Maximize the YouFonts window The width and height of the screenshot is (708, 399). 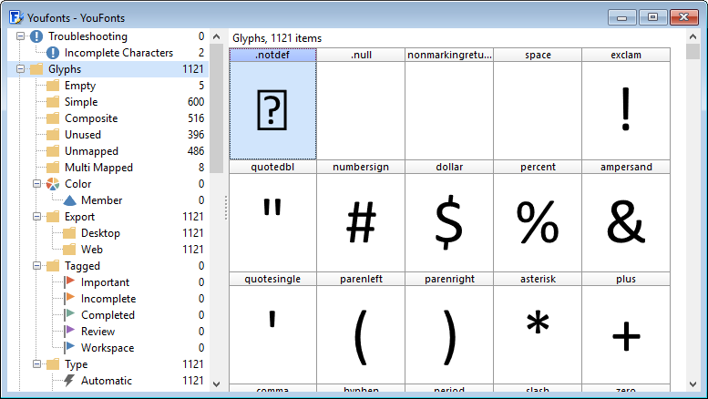pyautogui.click(x=652, y=17)
